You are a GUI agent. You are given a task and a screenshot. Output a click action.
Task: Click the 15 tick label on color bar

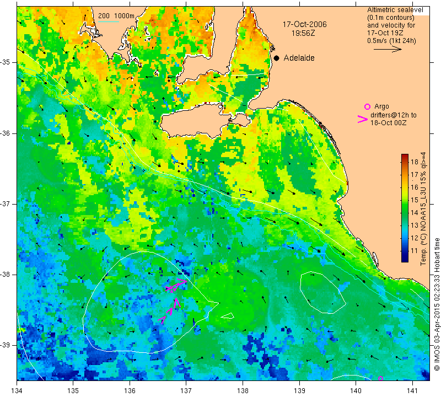point(415,200)
